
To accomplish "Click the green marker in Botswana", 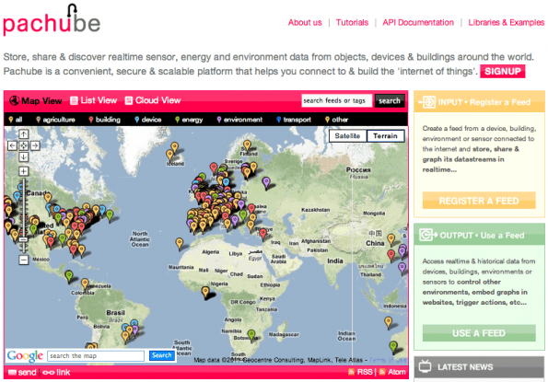I will click(x=251, y=335).
